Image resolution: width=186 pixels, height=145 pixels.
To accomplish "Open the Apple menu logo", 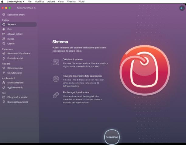I will click(2, 2).
